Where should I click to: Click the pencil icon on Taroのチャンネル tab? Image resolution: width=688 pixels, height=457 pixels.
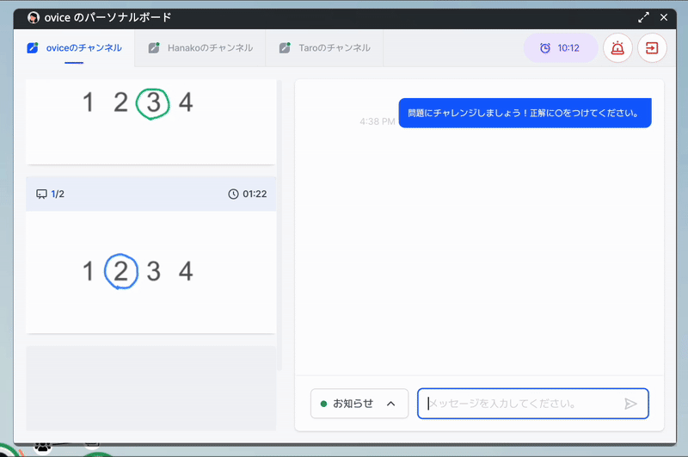285,47
